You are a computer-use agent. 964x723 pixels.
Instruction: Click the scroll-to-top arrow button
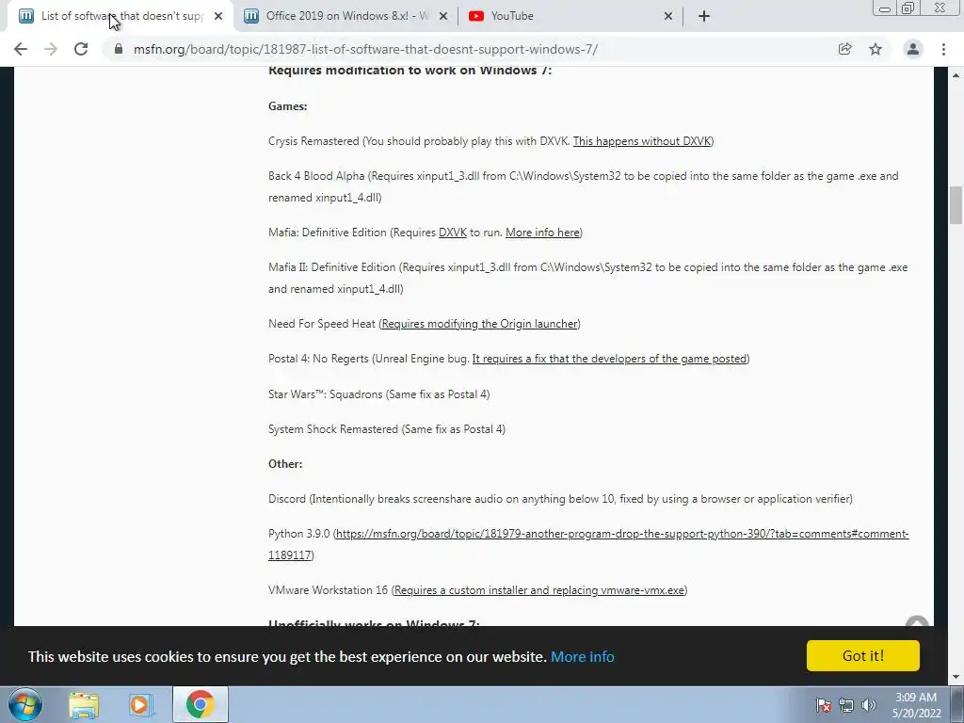pyautogui.click(x=917, y=622)
